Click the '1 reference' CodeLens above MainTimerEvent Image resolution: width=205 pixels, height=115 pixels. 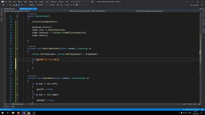pyautogui.click(x=31, y=46)
